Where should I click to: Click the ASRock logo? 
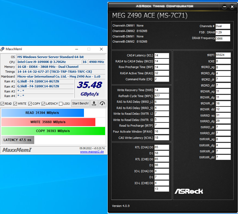pyautogui.click(x=189, y=191)
